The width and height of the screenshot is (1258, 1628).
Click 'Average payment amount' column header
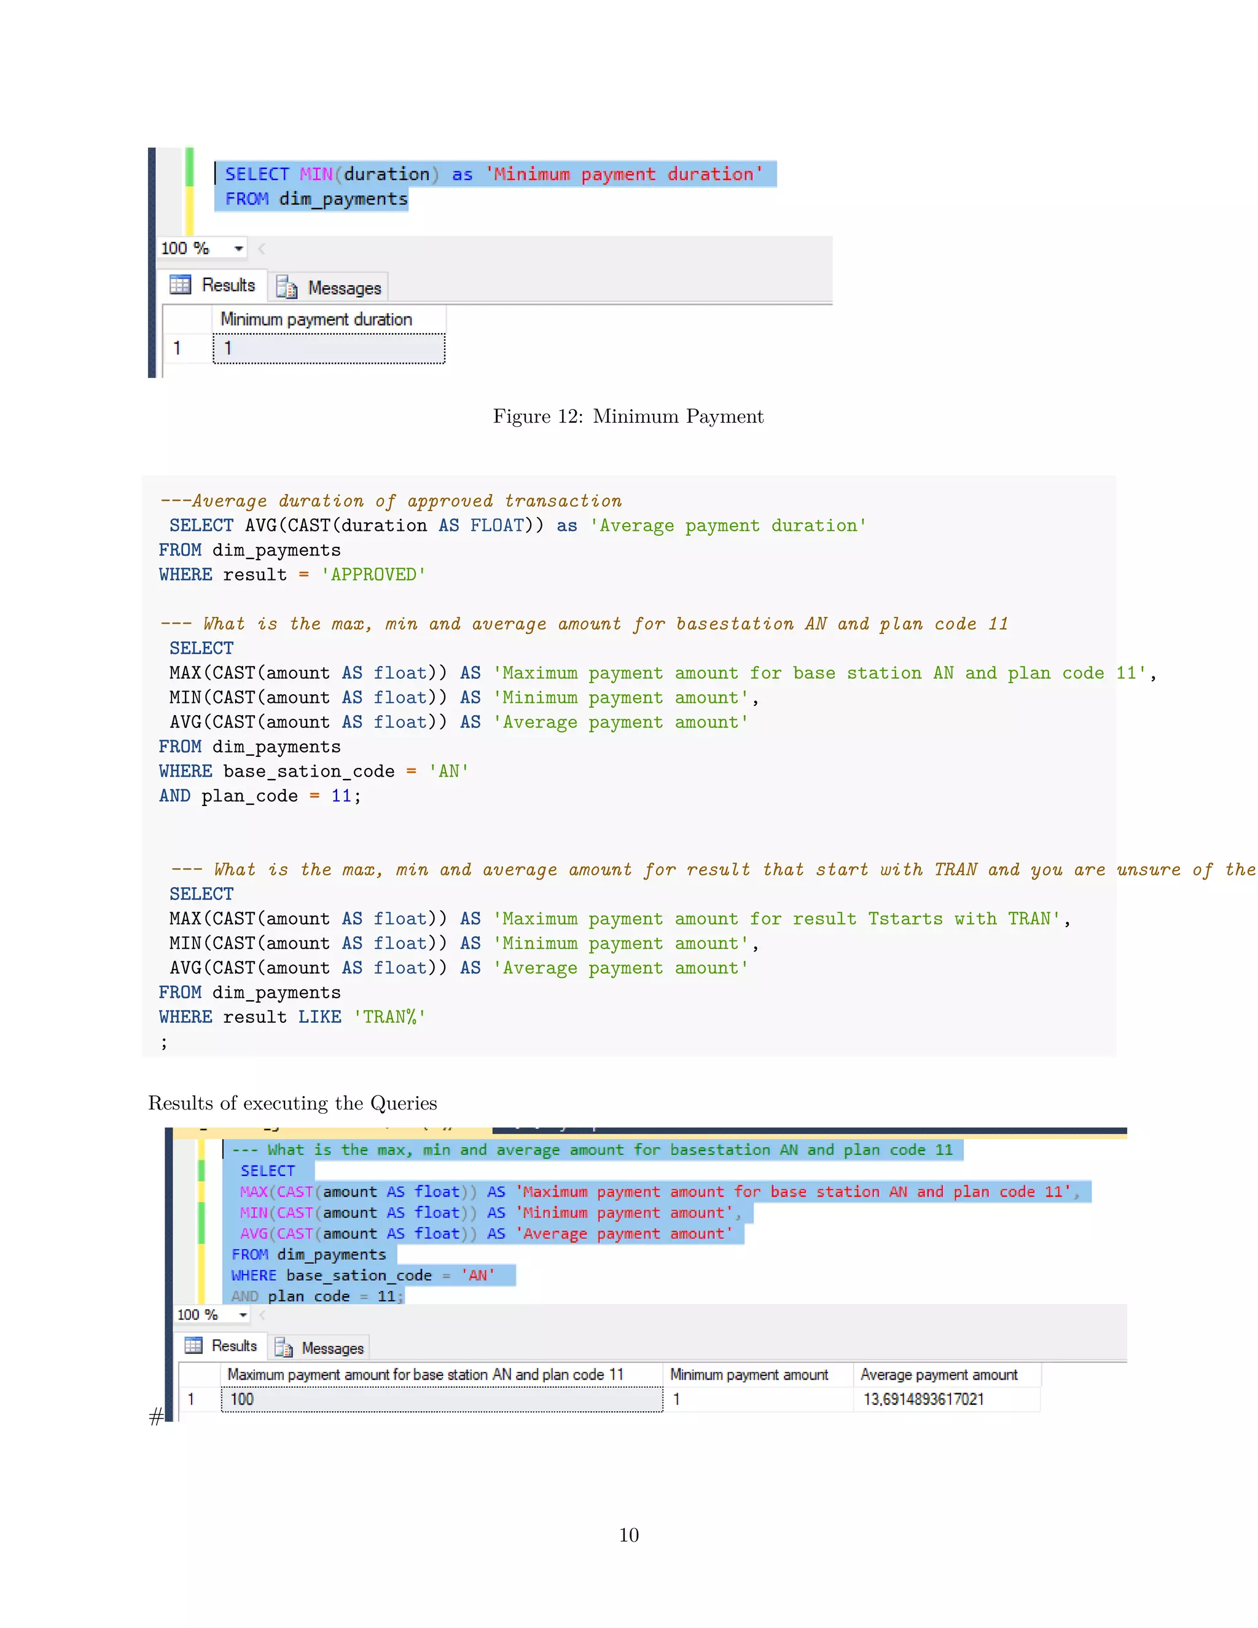(x=939, y=1374)
